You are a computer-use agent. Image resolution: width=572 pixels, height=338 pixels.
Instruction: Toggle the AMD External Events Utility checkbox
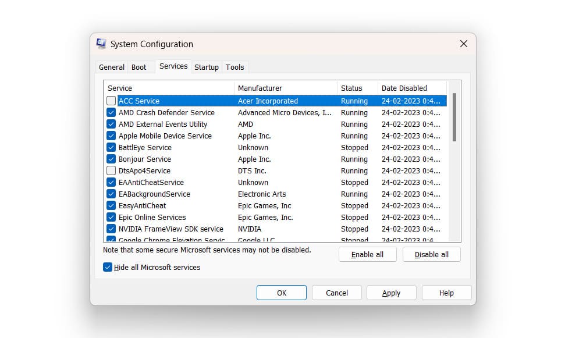coord(111,124)
